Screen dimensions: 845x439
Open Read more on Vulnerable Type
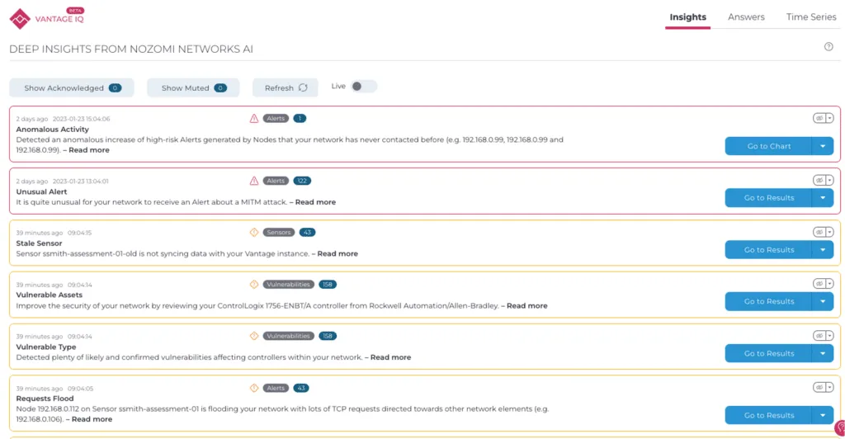pos(390,357)
